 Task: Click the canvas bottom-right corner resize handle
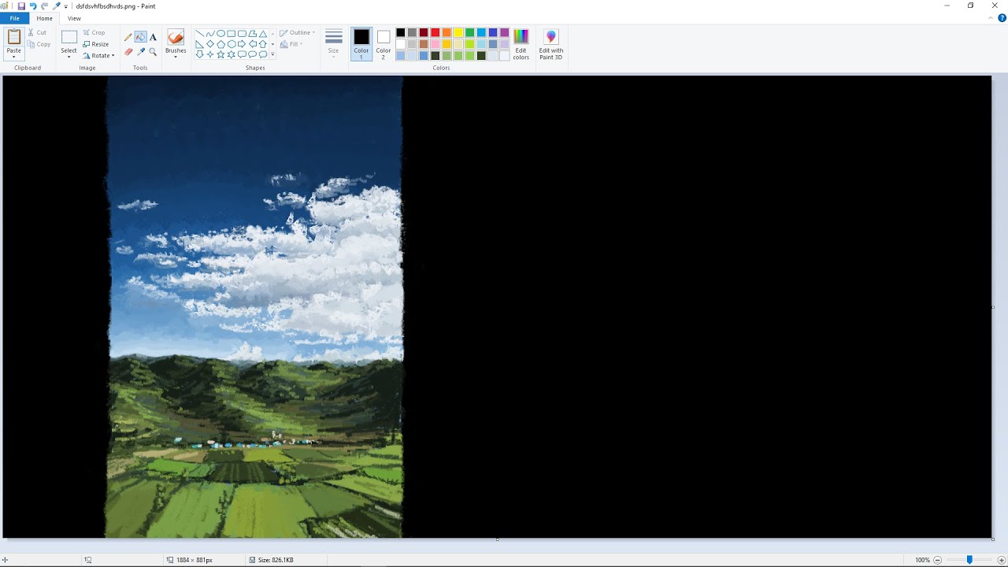(992, 539)
